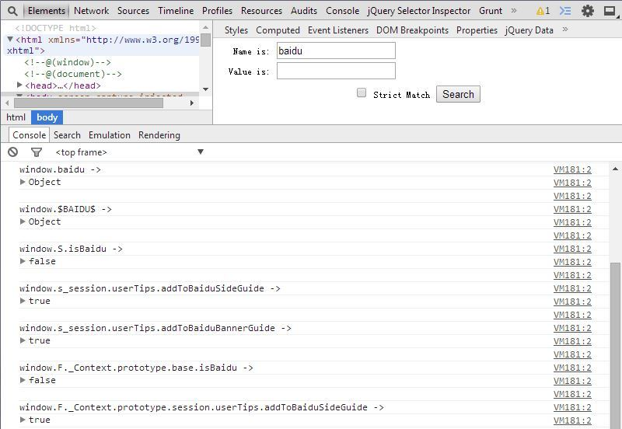Expand Object under window.$BAIDU$
Screen dimensions: 622x429
23,221
